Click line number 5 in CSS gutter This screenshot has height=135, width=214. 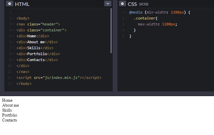[x=123, y=36]
